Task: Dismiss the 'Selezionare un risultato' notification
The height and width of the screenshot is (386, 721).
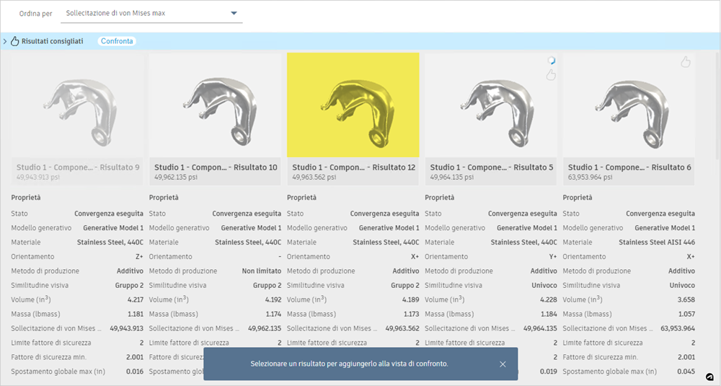Action: click(503, 364)
